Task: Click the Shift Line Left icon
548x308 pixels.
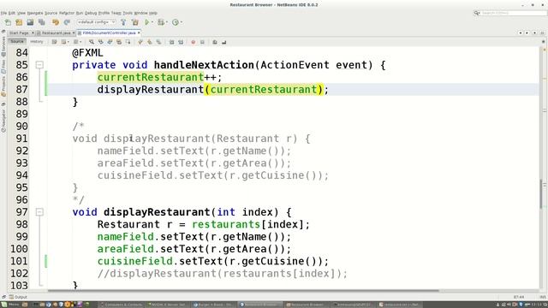Action: tap(171, 42)
